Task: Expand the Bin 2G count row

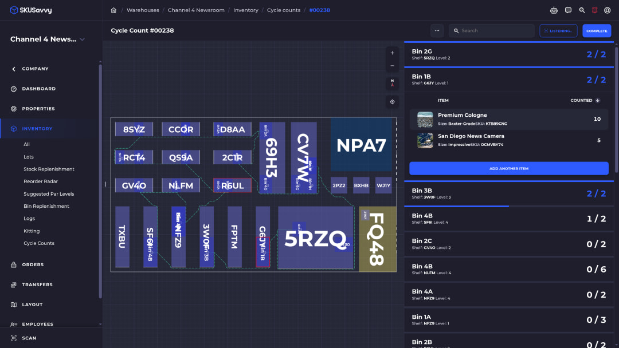Action: (509, 54)
